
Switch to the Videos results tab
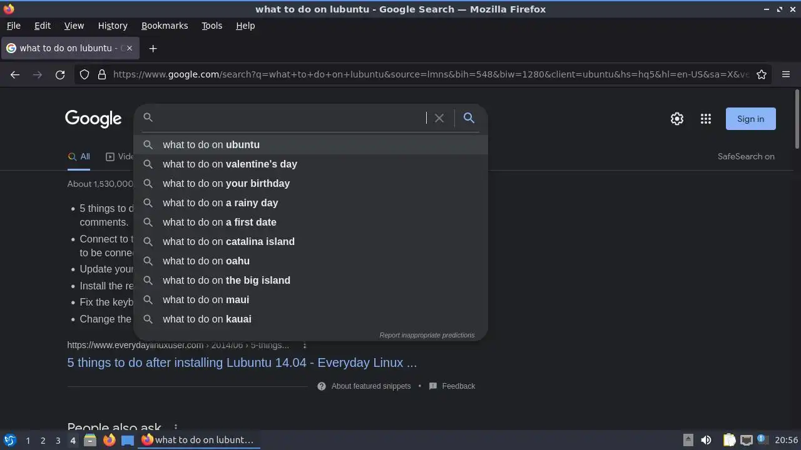pos(120,157)
